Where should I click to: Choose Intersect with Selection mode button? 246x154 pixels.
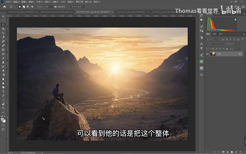point(32,7)
